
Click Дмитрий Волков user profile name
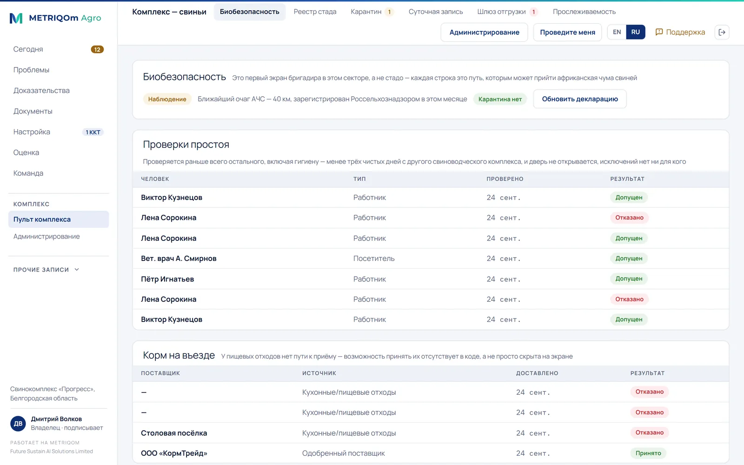pyautogui.click(x=56, y=419)
